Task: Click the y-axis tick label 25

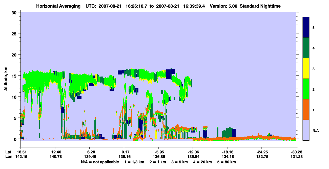Action: 15,33
